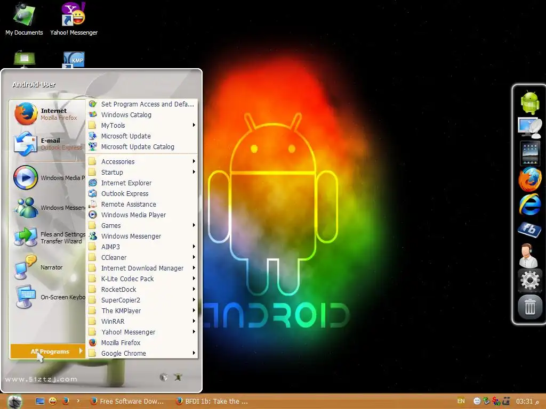Open the recycle bin dock icon

(x=529, y=307)
